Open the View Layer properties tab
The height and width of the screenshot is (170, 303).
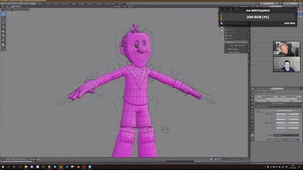(252, 103)
